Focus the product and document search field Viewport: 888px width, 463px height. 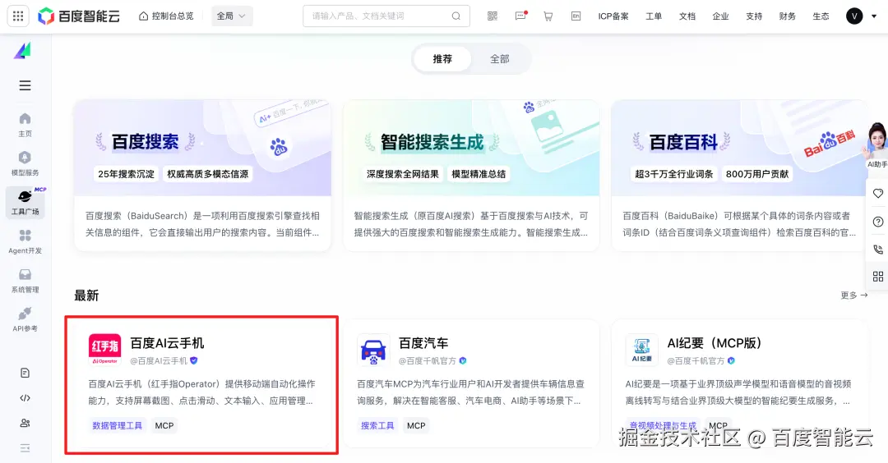pos(386,16)
